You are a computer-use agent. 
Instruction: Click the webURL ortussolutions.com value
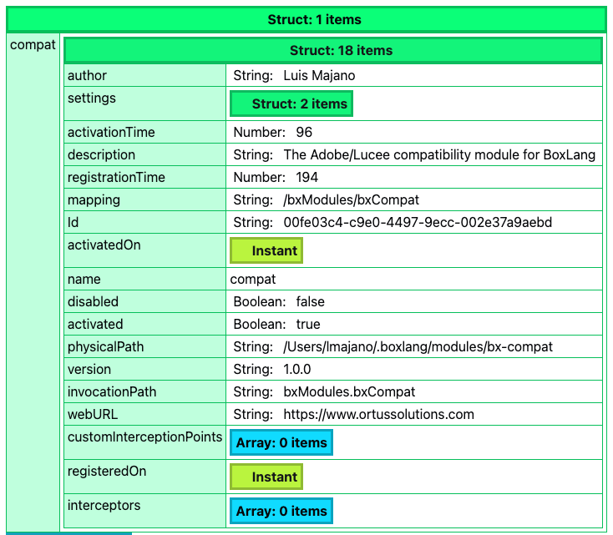click(x=378, y=415)
